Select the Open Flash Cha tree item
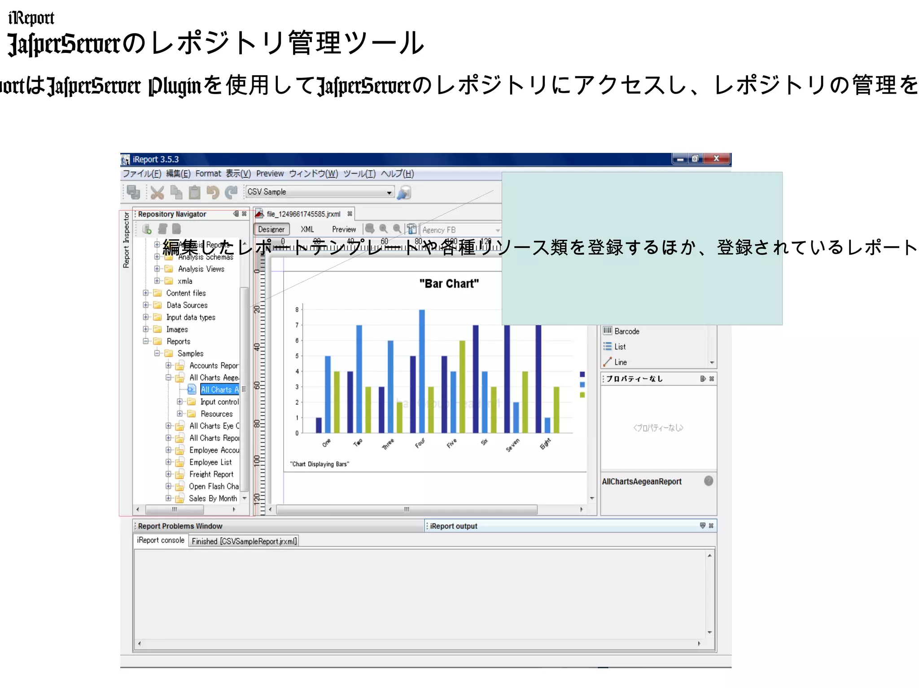Image resolution: width=919 pixels, height=688 pixels. 214,486
